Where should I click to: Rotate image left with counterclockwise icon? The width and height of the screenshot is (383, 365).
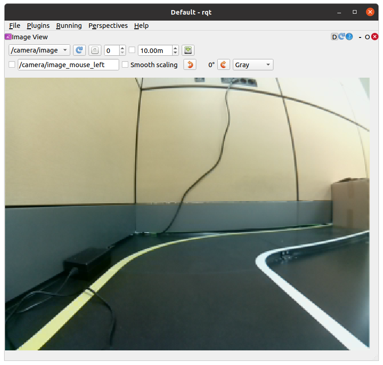coord(190,65)
